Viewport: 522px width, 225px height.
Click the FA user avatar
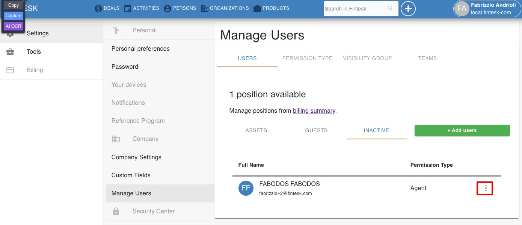(462, 9)
